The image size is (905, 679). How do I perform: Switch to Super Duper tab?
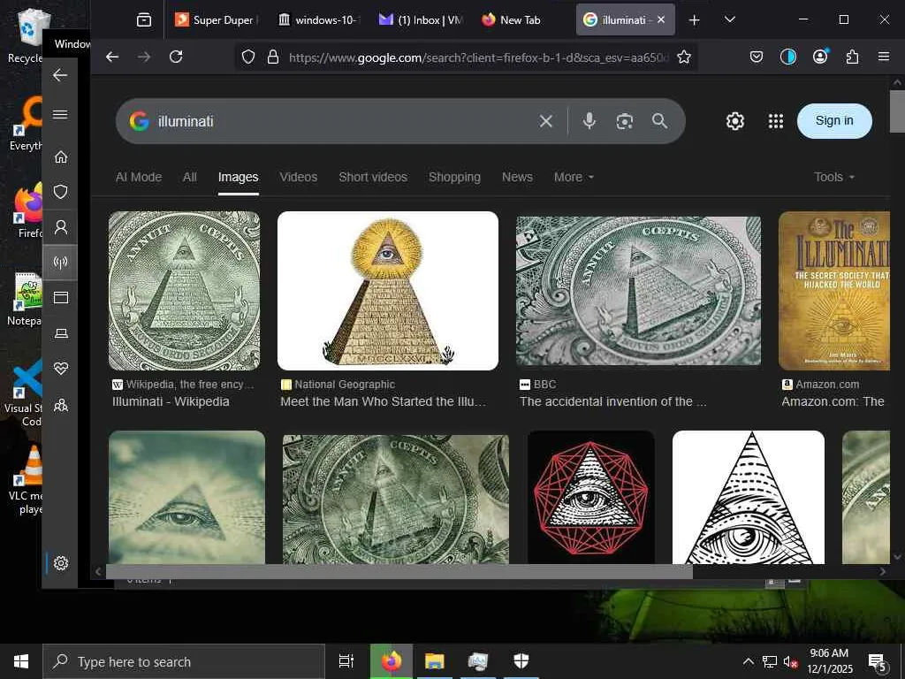(x=217, y=20)
